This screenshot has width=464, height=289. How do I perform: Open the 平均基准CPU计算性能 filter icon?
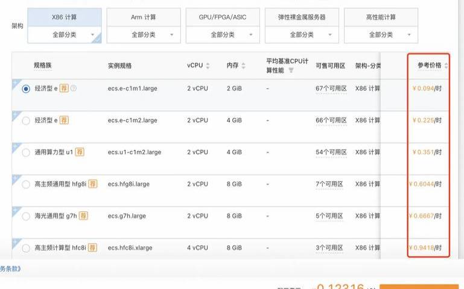pyautogui.click(x=291, y=70)
